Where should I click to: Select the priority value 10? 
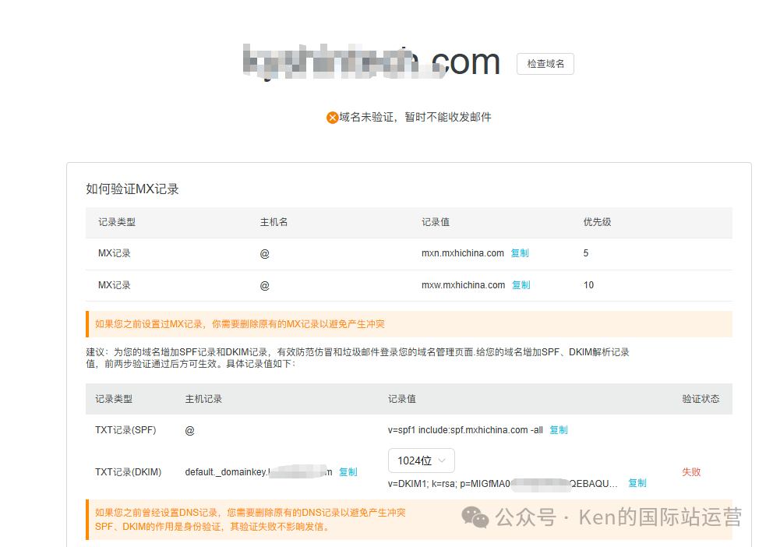[588, 284]
